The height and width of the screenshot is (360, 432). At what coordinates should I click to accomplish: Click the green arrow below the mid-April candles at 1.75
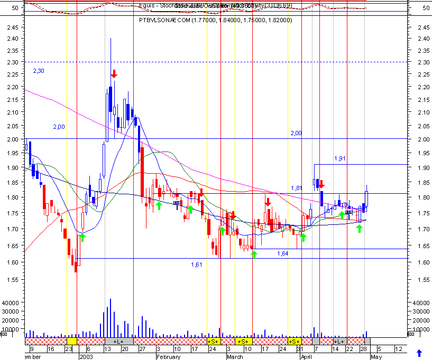(342, 215)
